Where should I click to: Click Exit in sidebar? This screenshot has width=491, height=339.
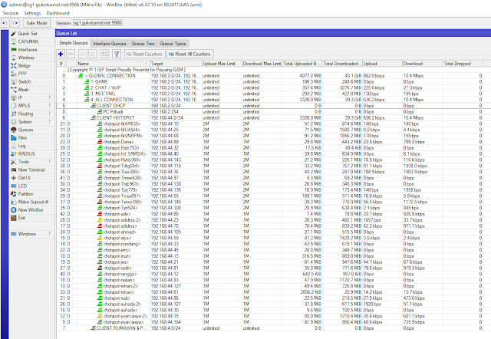[21, 218]
